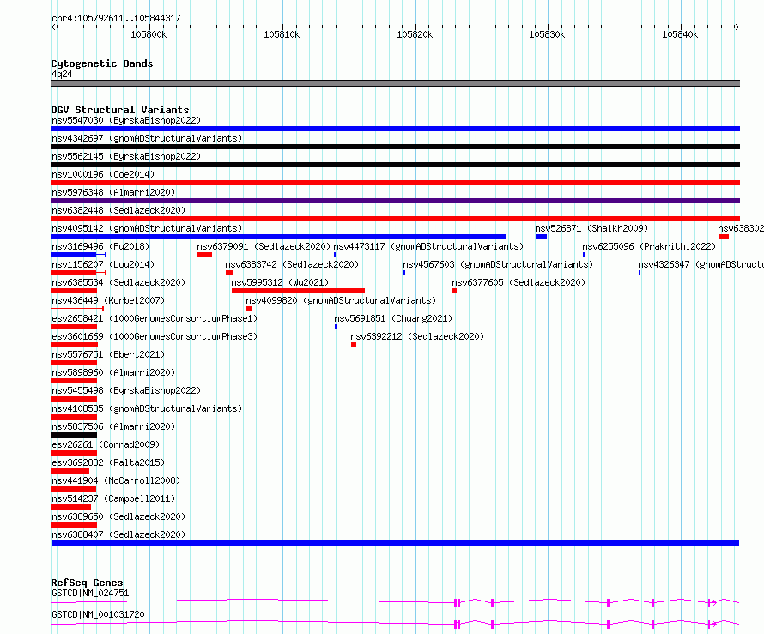Click the nsv1156207 (Lou2014) label
The width and height of the screenshot is (764, 634).
[x=103, y=264]
